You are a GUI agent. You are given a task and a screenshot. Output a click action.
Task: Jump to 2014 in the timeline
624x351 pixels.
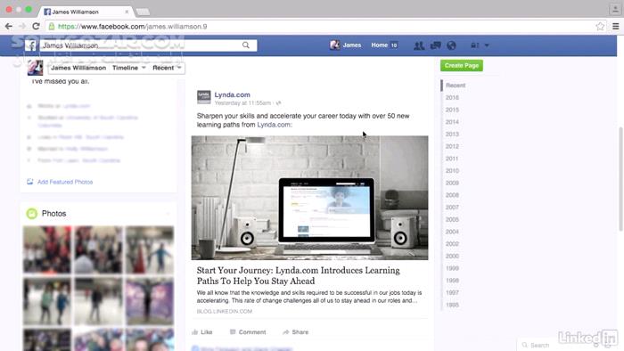(x=452, y=122)
